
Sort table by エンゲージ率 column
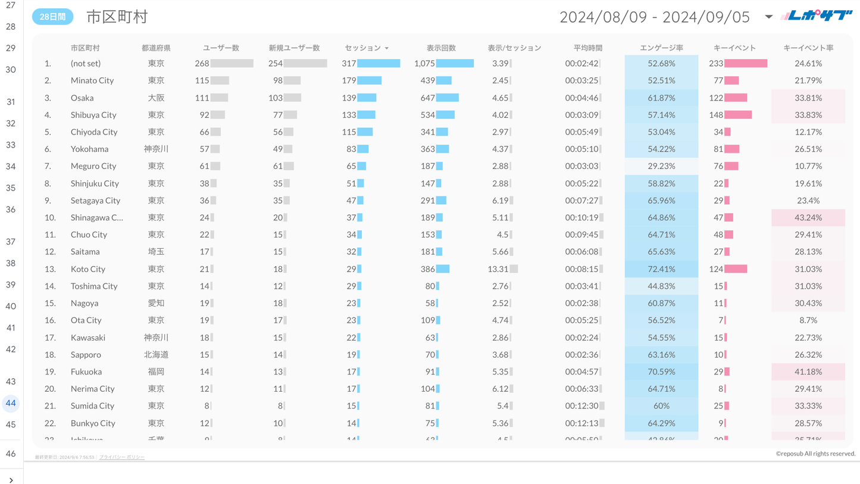tap(661, 48)
